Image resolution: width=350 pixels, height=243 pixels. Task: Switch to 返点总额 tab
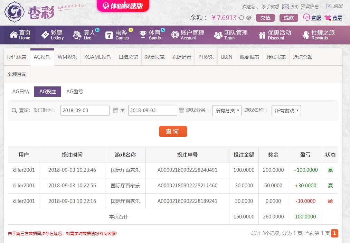[303, 57]
